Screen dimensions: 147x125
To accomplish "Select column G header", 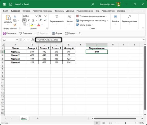I will click(x=96, y=45).
